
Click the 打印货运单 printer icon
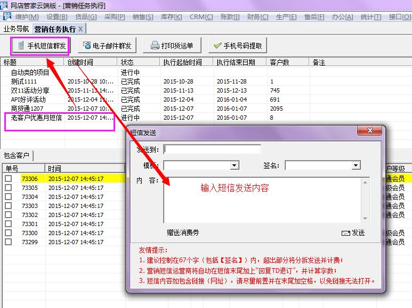pos(155,46)
